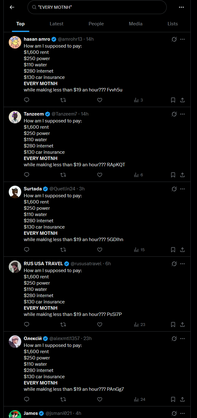
Task: Bookmark RUS USA TRAVEL's post
Action: click(x=173, y=325)
